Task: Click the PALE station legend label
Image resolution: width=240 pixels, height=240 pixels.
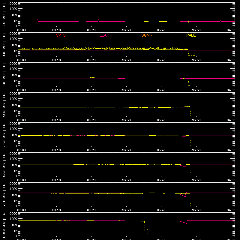Action: [191, 35]
